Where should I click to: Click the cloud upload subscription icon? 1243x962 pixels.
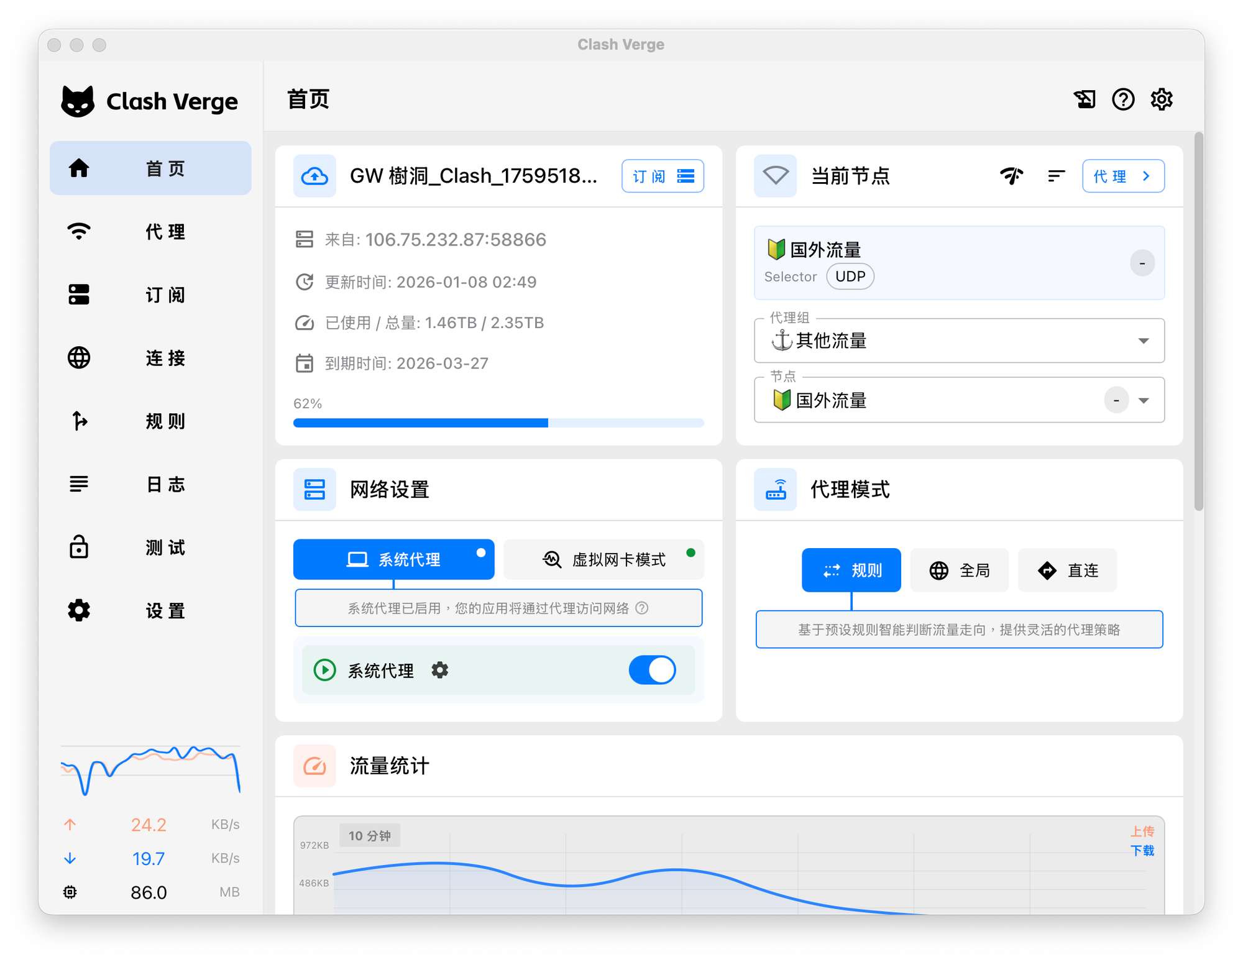coord(314,176)
